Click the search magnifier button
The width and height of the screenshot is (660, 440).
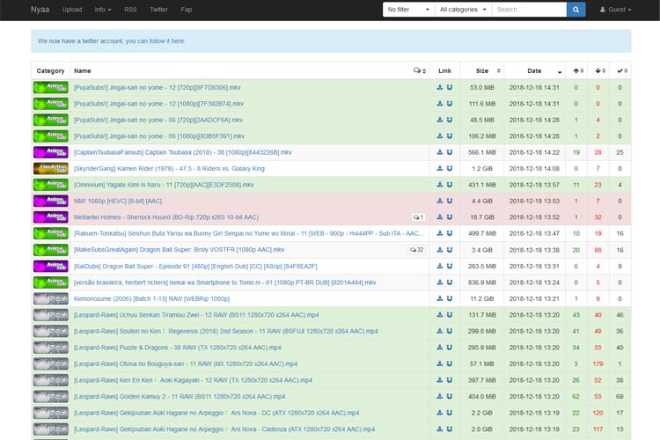(x=576, y=10)
